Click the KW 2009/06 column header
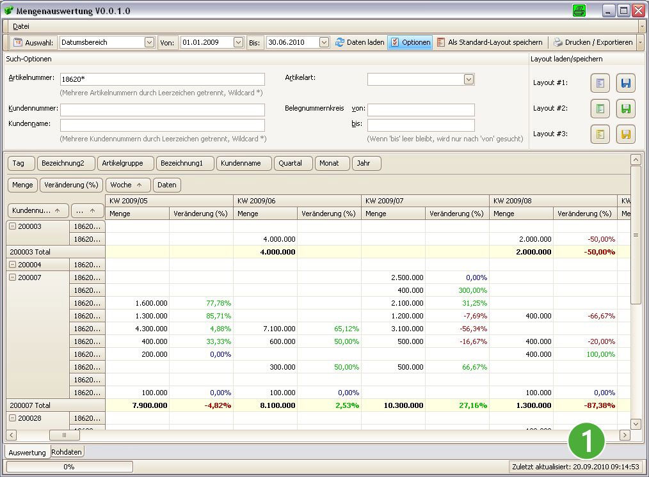 pyautogui.click(x=297, y=201)
